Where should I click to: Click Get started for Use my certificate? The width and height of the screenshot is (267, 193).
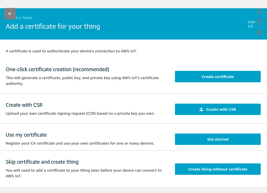(218, 139)
